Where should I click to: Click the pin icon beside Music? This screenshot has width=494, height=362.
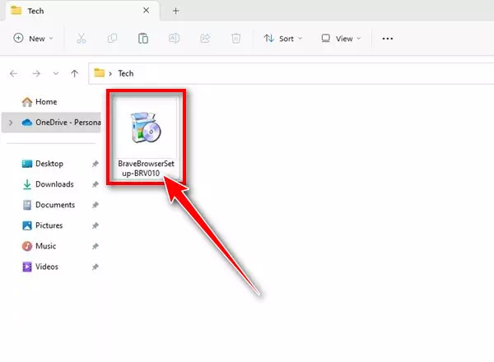pyautogui.click(x=96, y=246)
